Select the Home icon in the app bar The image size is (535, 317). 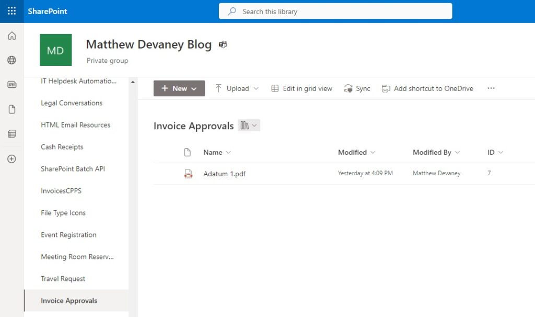point(11,36)
